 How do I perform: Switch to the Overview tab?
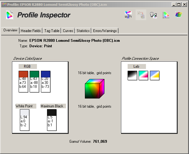pyautogui.click(x=10, y=30)
